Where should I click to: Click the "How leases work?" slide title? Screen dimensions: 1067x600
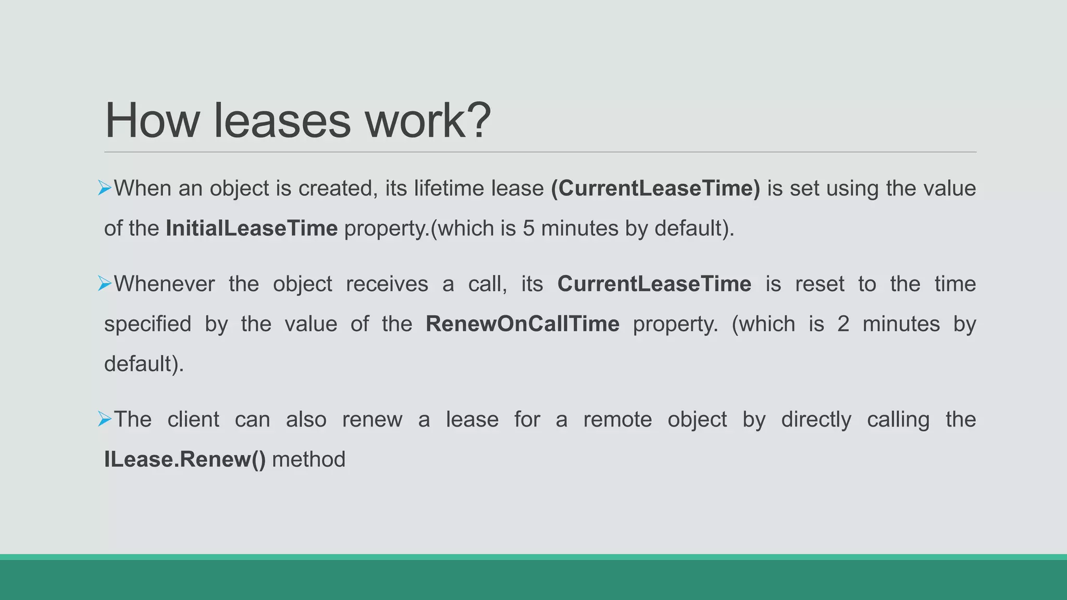(x=297, y=120)
